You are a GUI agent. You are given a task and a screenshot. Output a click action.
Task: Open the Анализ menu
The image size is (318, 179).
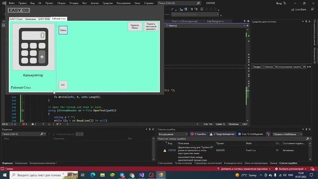pos(95,3)
